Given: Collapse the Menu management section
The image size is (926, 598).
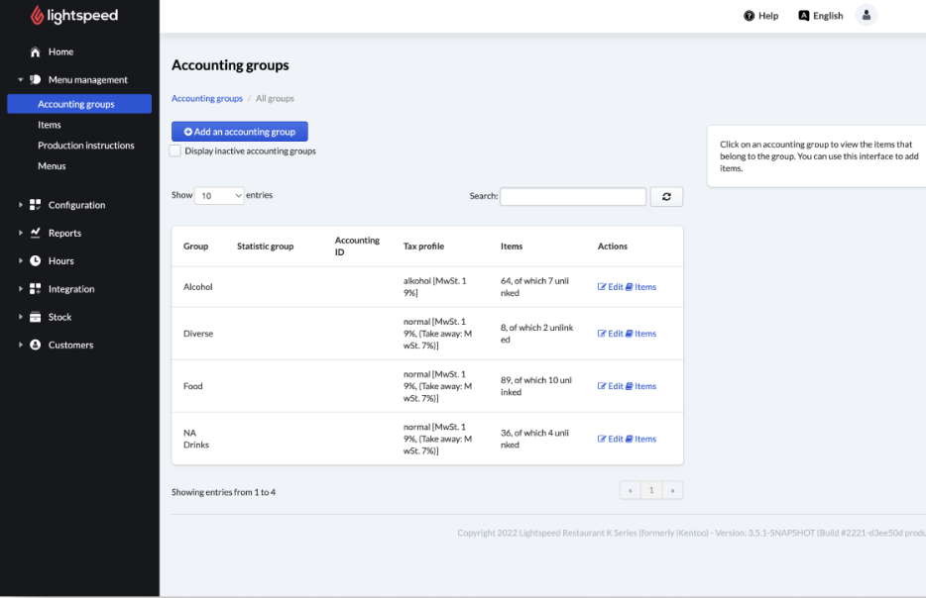Looking at the screenshot, I should [21, 80].
